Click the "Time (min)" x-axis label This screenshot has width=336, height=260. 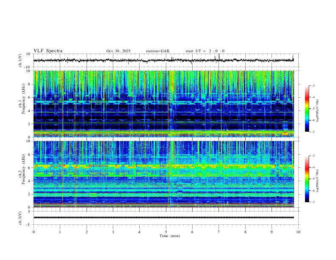(x=170, y=236)
